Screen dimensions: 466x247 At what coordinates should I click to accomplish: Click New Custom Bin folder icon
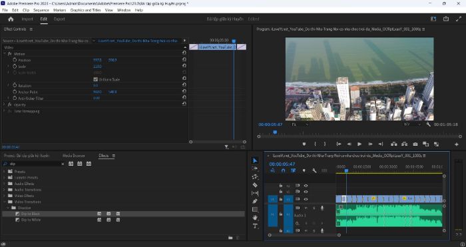230,238
